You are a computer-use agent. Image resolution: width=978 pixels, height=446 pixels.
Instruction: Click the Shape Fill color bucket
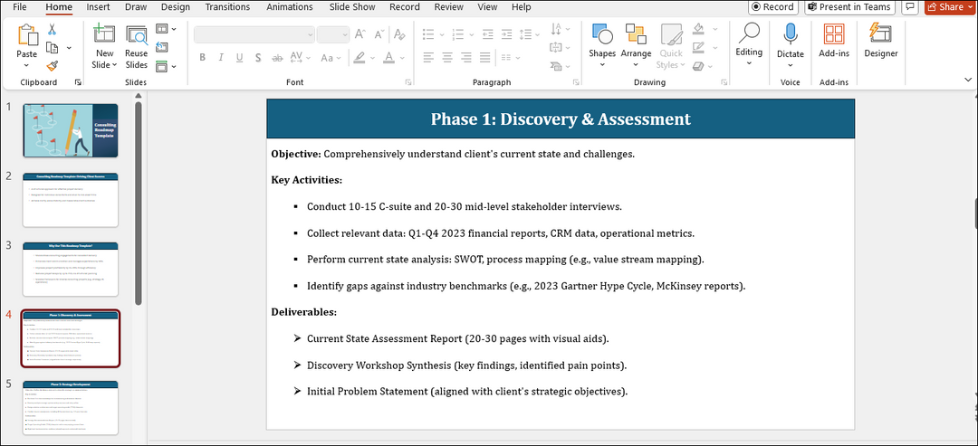point(699,29)
